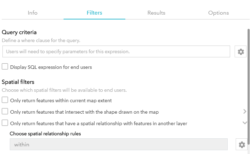This screenshot has height=154, width=250.
Task: Click Choose spatial relationship rules label
Action: click(x=45, y=134)
